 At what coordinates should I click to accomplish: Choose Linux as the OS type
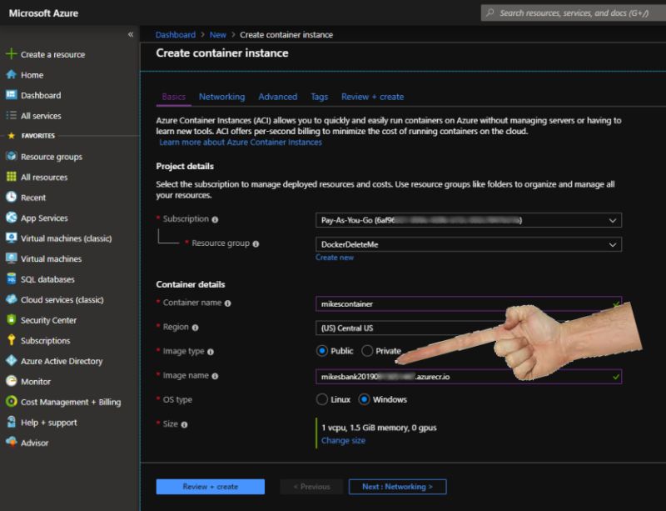pyautogui.click(x=322, y=399)
